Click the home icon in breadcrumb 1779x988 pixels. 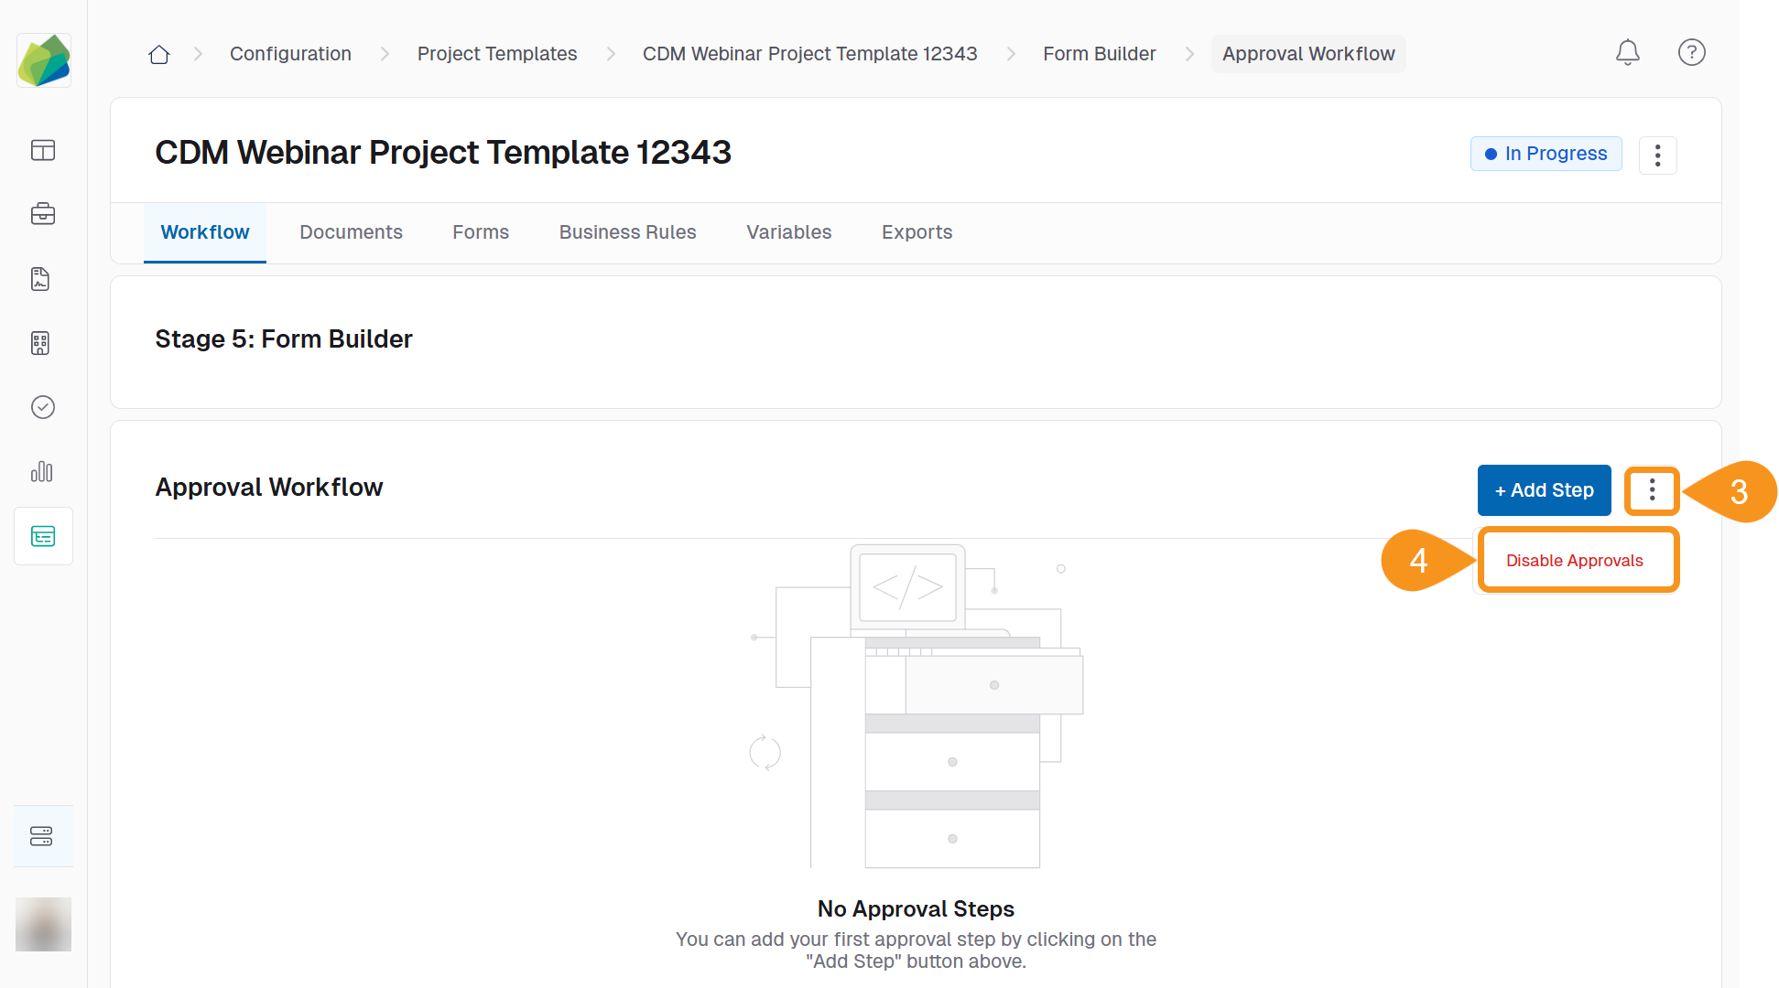pyautogui.click(x=158, y=54)
